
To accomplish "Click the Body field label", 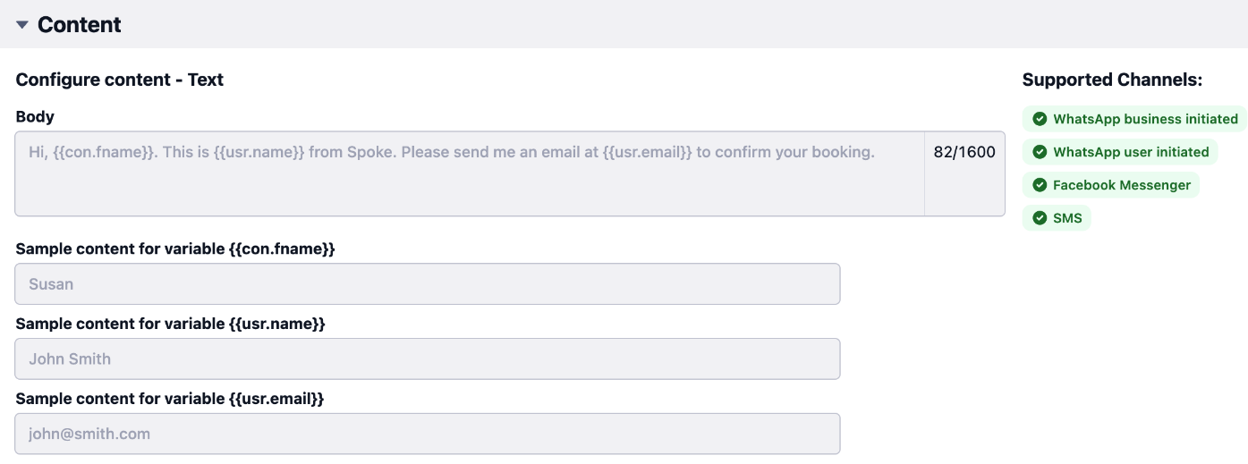I will tap(35, 116).
